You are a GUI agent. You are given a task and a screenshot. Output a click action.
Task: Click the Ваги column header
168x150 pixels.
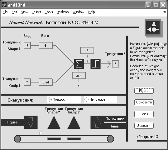tap(45, 36)
